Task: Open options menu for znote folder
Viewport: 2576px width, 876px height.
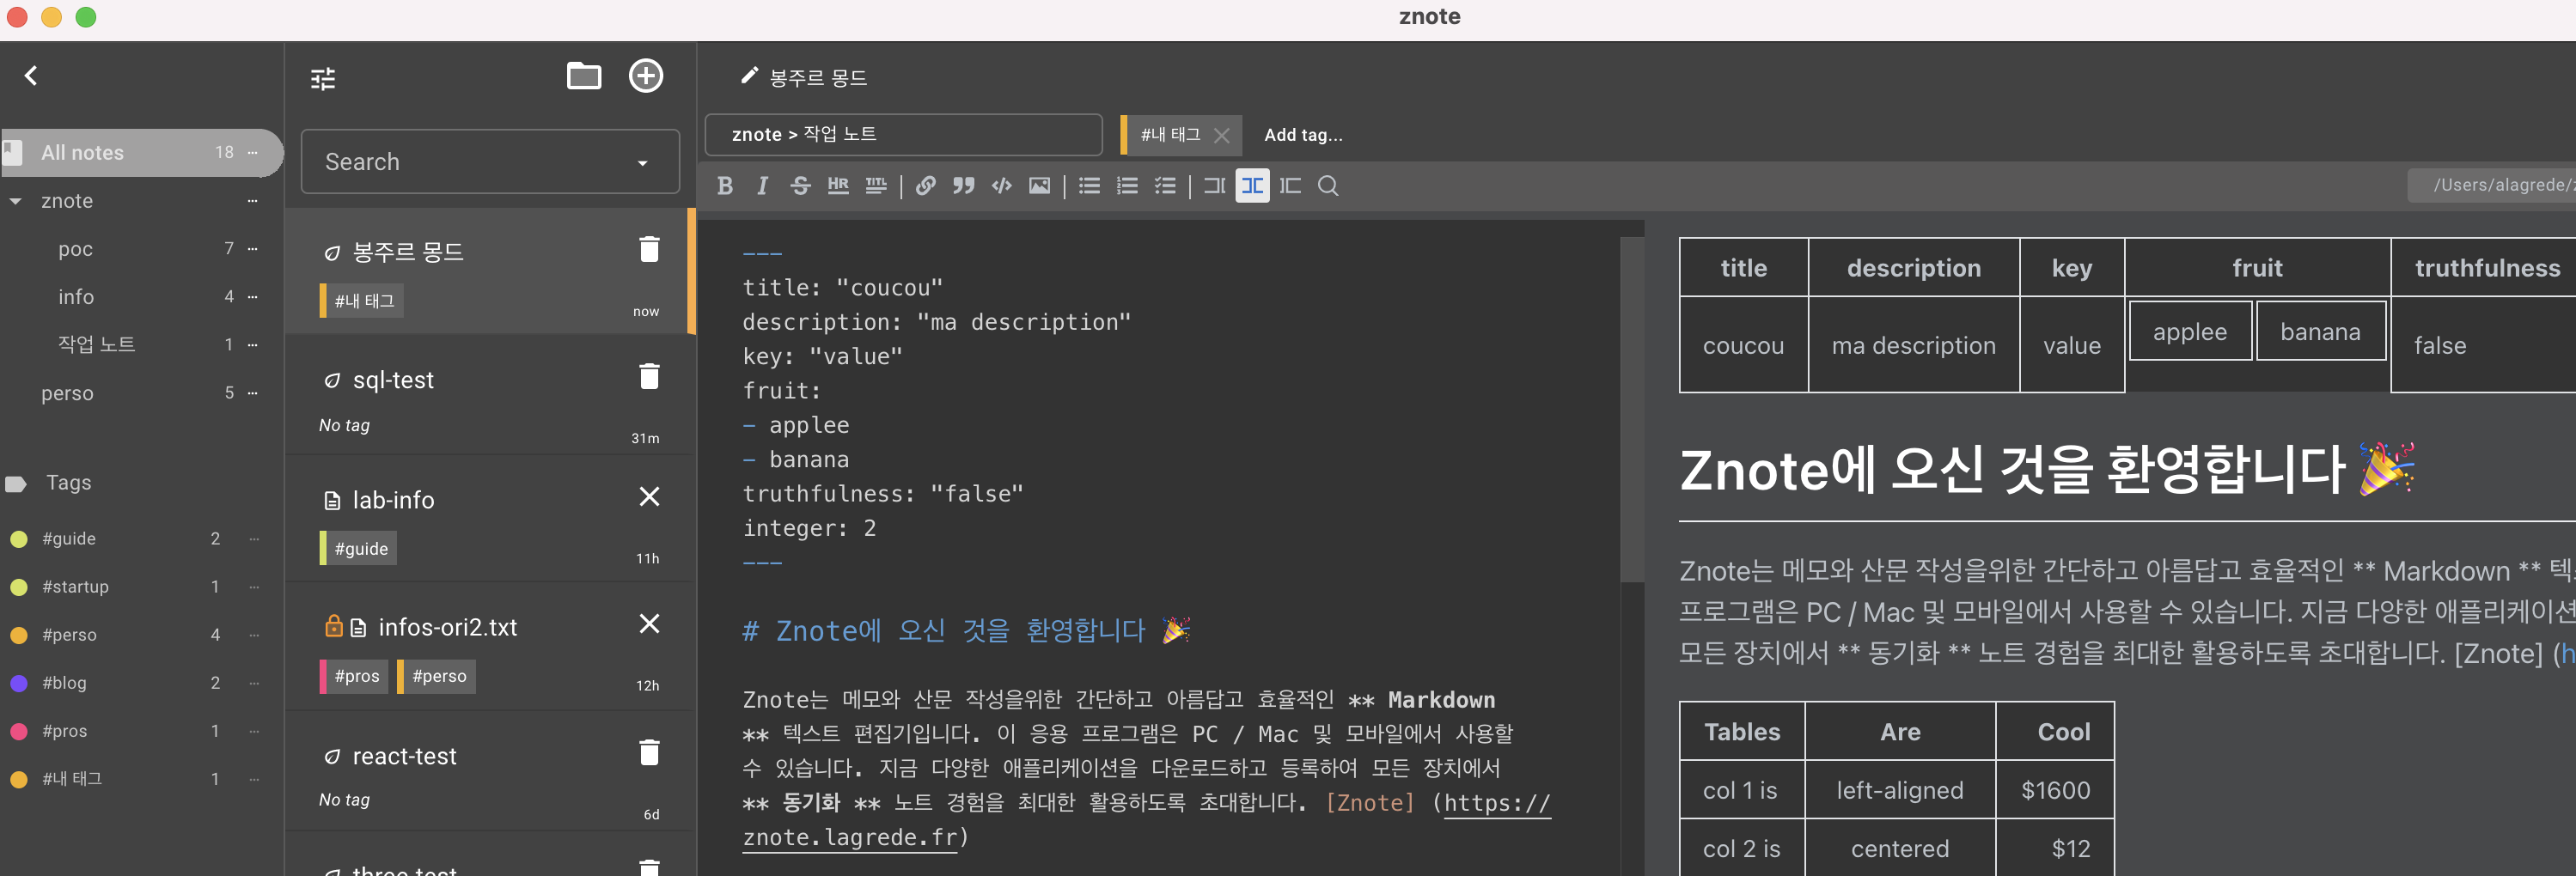Action: tap(253, 201)
